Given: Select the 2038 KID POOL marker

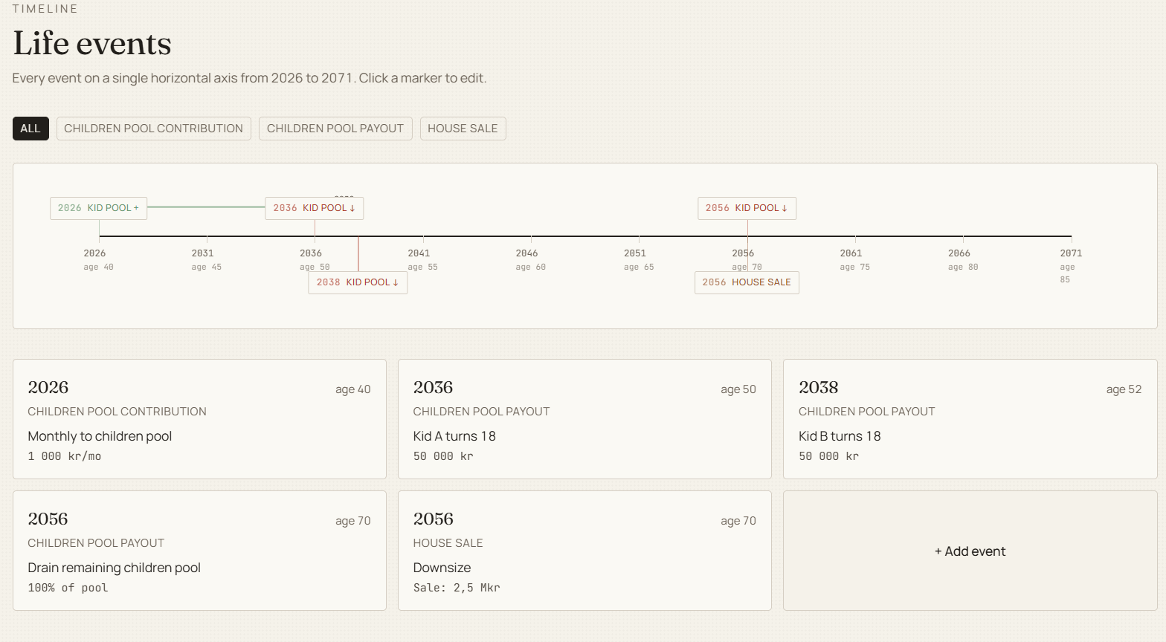Looking at the screenshot, I should [x=358, y=282].
